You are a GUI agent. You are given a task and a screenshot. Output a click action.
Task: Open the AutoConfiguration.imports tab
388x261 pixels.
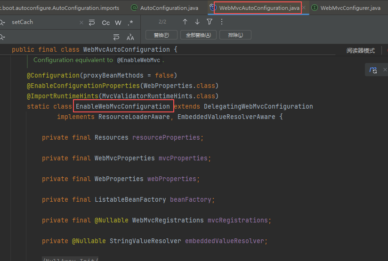pyautogui.click(x=59, y=8)
